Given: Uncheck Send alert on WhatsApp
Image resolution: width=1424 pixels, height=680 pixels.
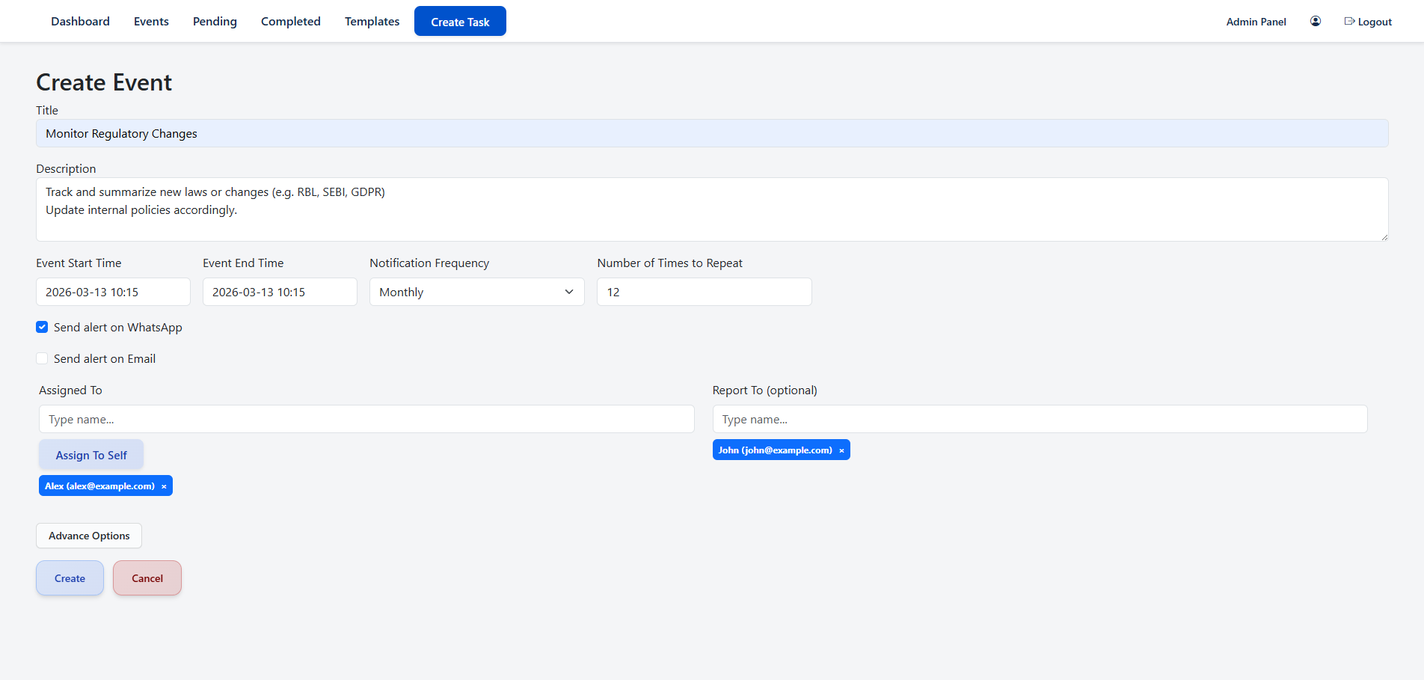Looking at the screenshot, I should point(42,327).
